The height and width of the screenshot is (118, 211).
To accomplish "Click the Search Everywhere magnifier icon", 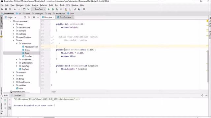I will pyautogui.click(x=84, y=10).
